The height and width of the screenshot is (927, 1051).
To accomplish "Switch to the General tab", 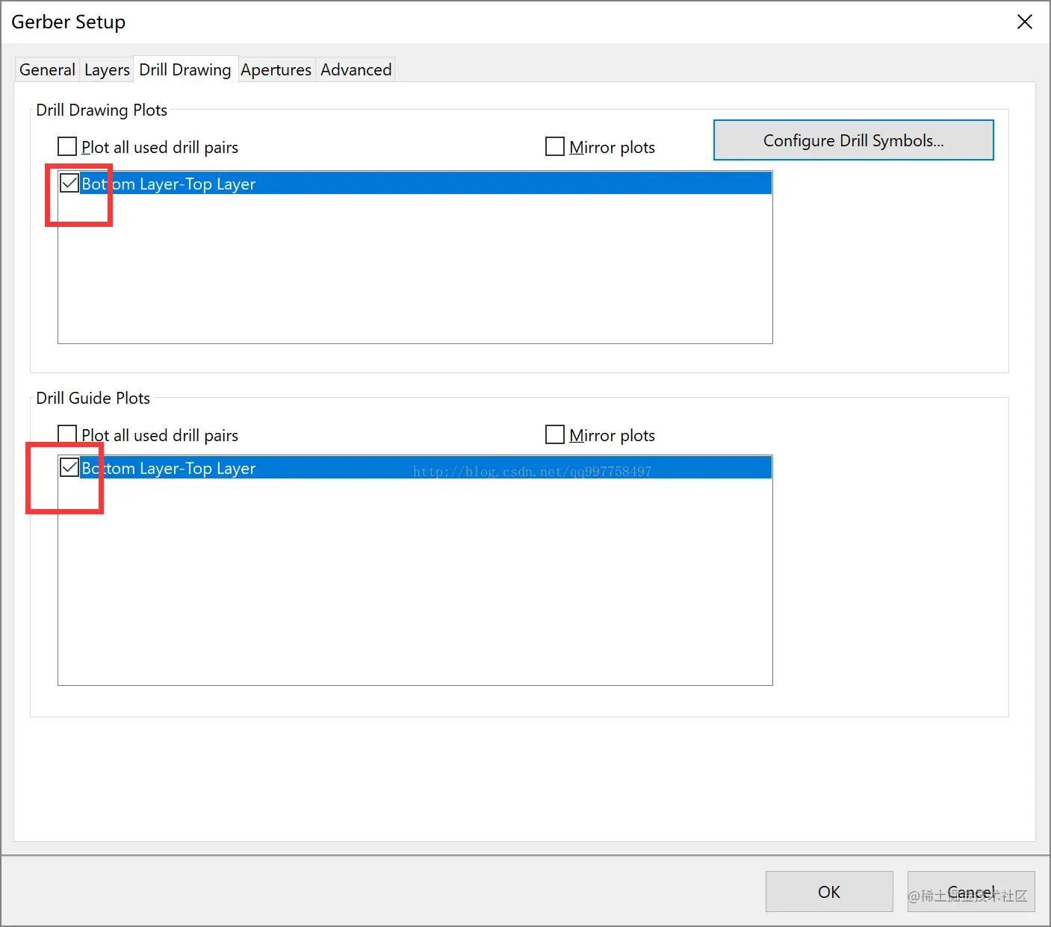I will (47, 69).
